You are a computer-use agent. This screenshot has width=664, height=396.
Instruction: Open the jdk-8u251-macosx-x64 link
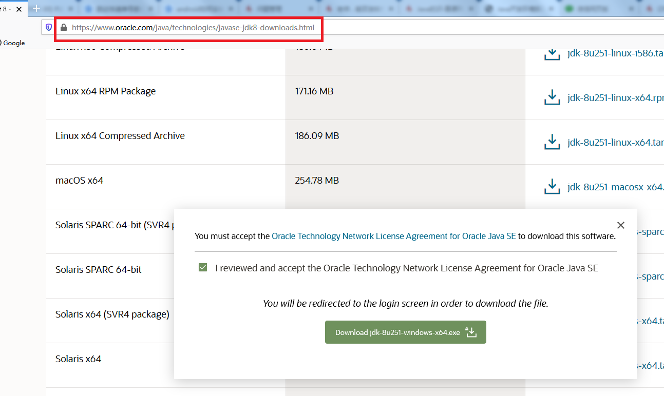point(616,187)
